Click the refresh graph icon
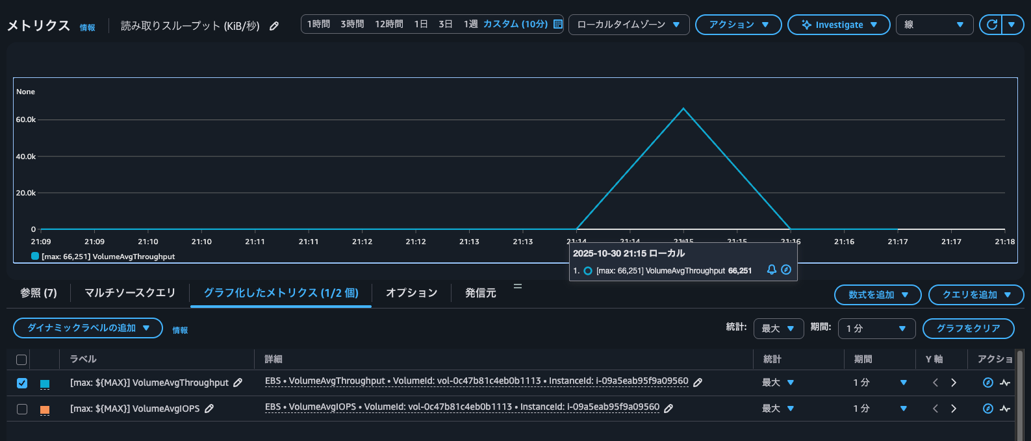This screenshot has height=441, width=1031. coord(991,25)
